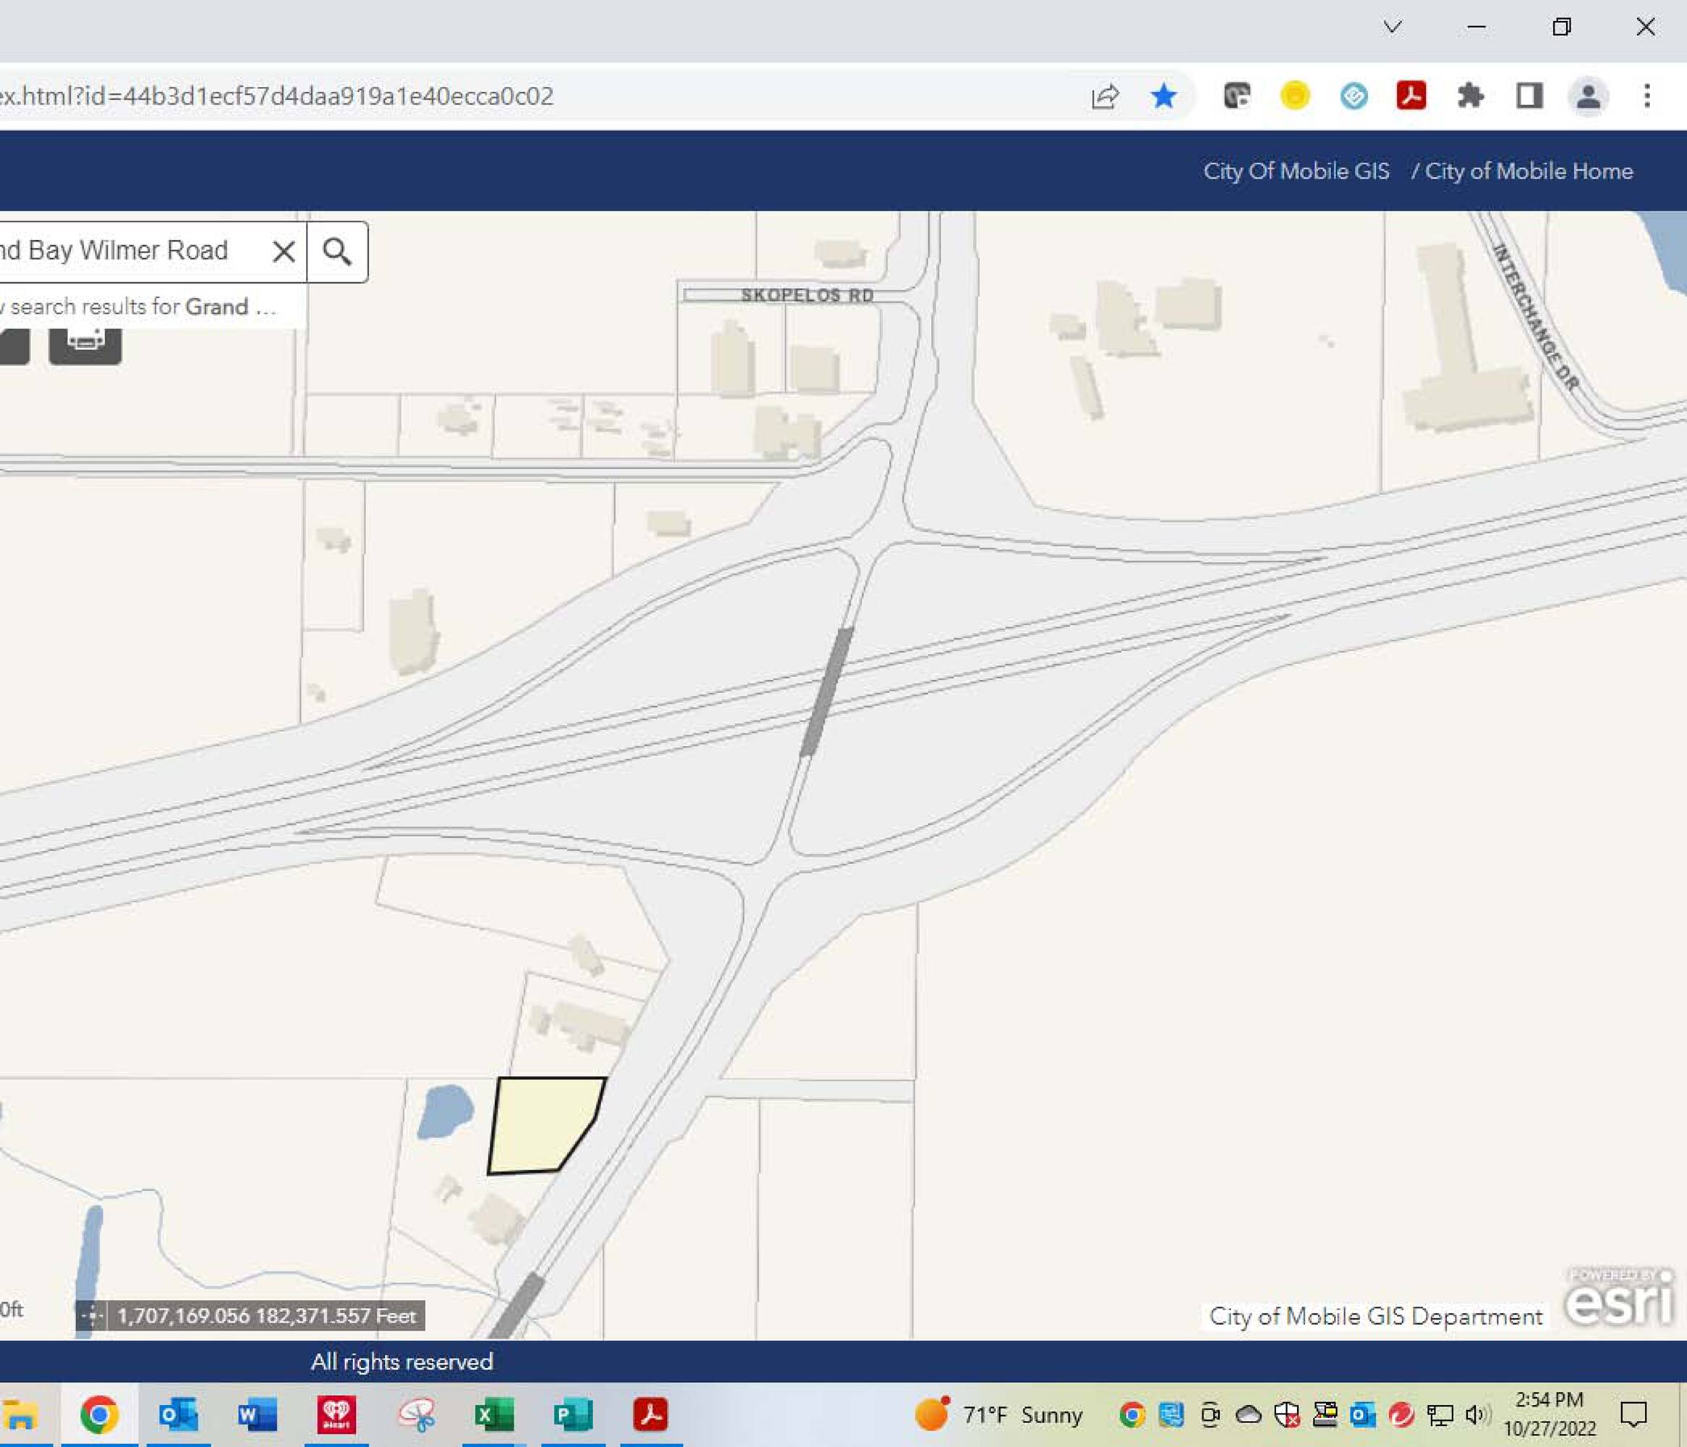Share this page from the address bar

pos(1105,96)
